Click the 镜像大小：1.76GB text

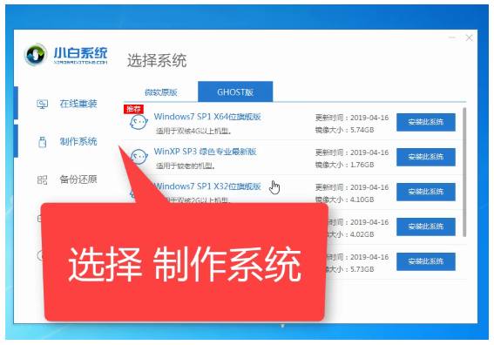[345, 165]
